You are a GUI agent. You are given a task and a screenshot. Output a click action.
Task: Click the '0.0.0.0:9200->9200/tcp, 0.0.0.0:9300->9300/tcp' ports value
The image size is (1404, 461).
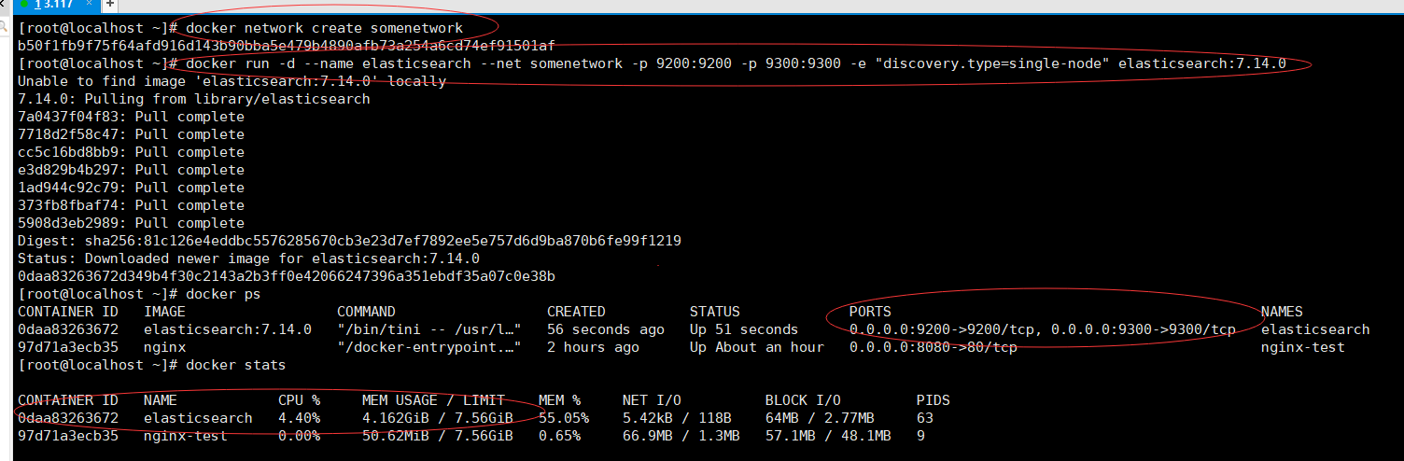[1043, 329]
